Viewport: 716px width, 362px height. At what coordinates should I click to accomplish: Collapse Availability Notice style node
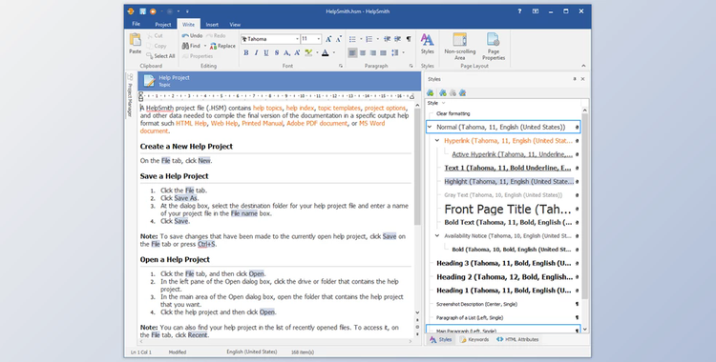[437, 236]
